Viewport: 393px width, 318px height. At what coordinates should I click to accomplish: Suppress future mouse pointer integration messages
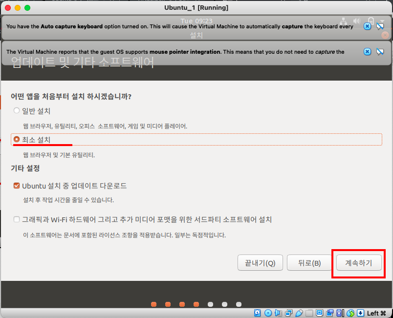click(380, 52)
